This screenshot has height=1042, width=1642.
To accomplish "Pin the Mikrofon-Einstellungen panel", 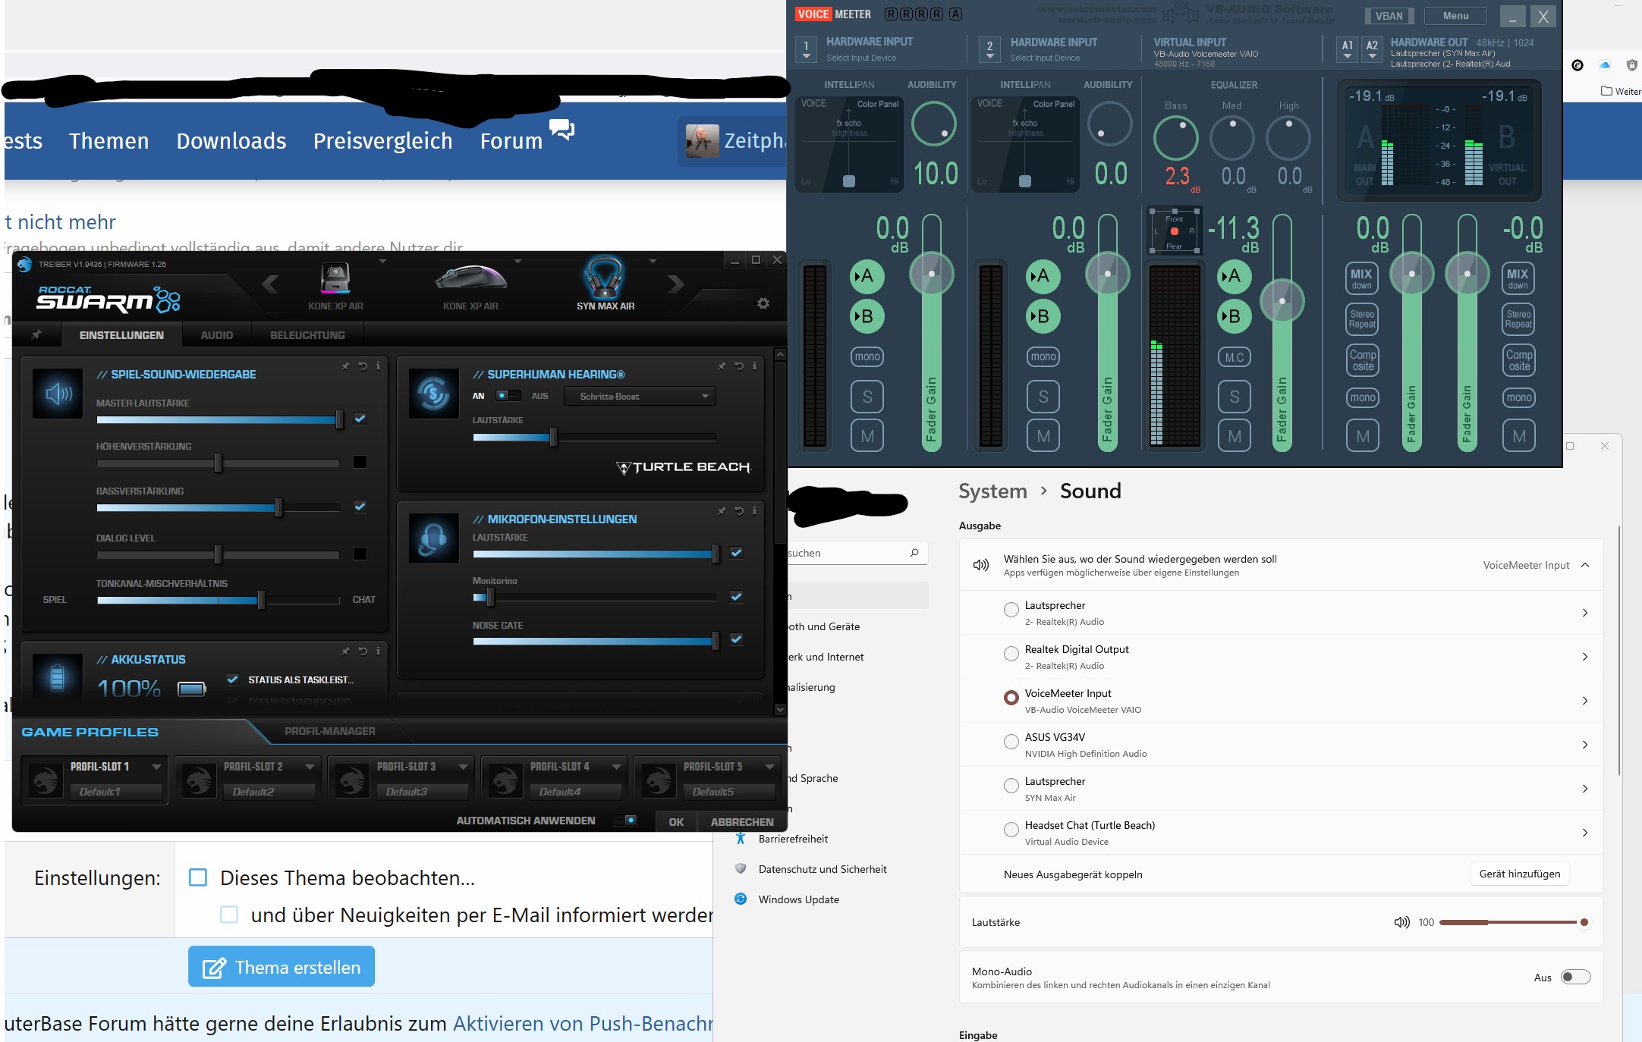I will pyautogui.click(x=722, y=511).
